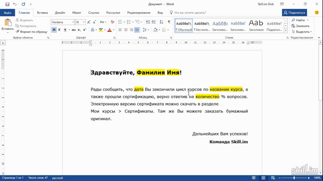Expand the Styles gallery (more arrow)
The height and width of the screenshot is (181, 323).
(286, 31)
